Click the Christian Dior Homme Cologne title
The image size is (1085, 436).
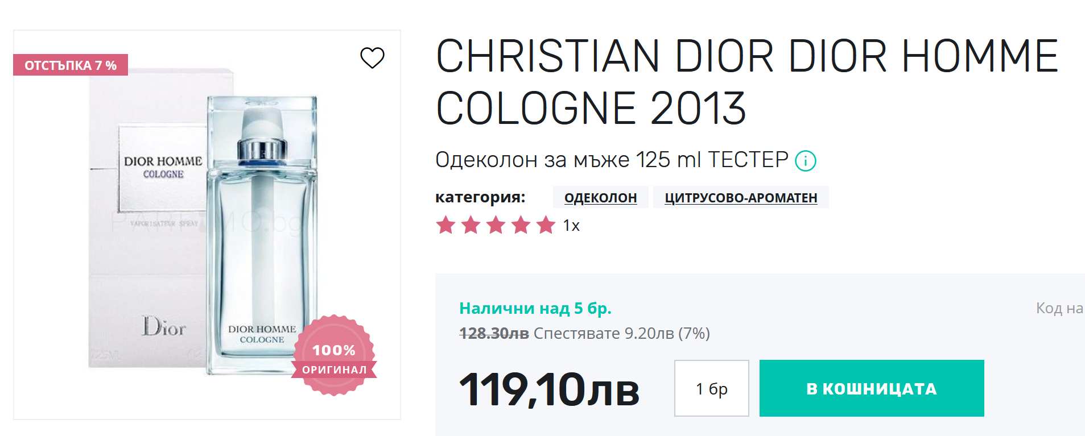coord(746,81)
